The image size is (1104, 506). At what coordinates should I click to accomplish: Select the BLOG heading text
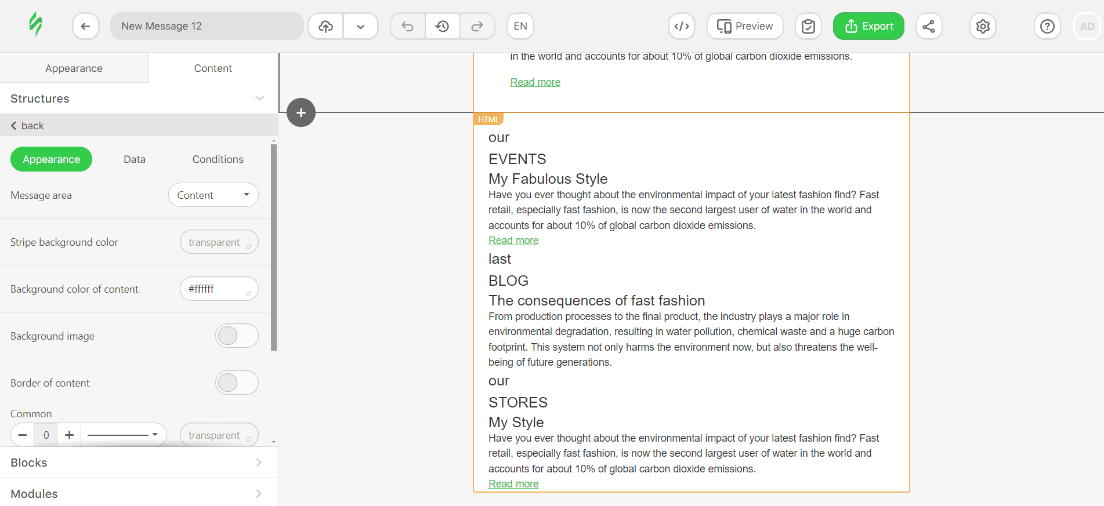pyautogui.click(x=508, y=281)
